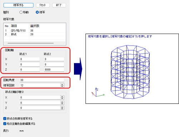Click horizontal scrollbar of the 複写対象 list
The width and height of the screenshot is (179, 137).
(x=31, y=43)
